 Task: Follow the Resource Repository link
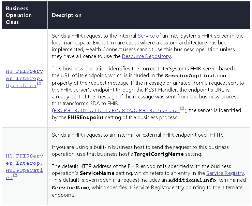point(146,56)
